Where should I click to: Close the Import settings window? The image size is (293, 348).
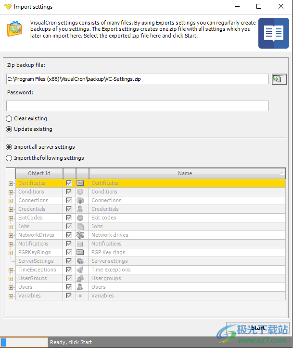click(x=281, y=6)
